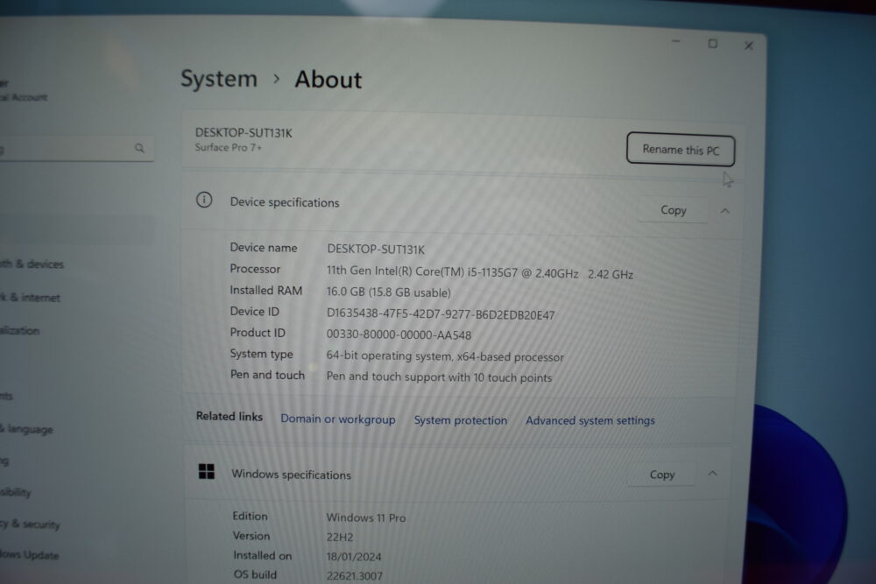The height and width of the screenshot is (584, 876).
Task: Click the Rename this PC button
Action: click(681, 151)
